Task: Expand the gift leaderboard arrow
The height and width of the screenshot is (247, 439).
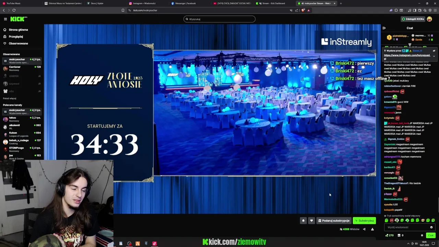Action: [410, 45]
